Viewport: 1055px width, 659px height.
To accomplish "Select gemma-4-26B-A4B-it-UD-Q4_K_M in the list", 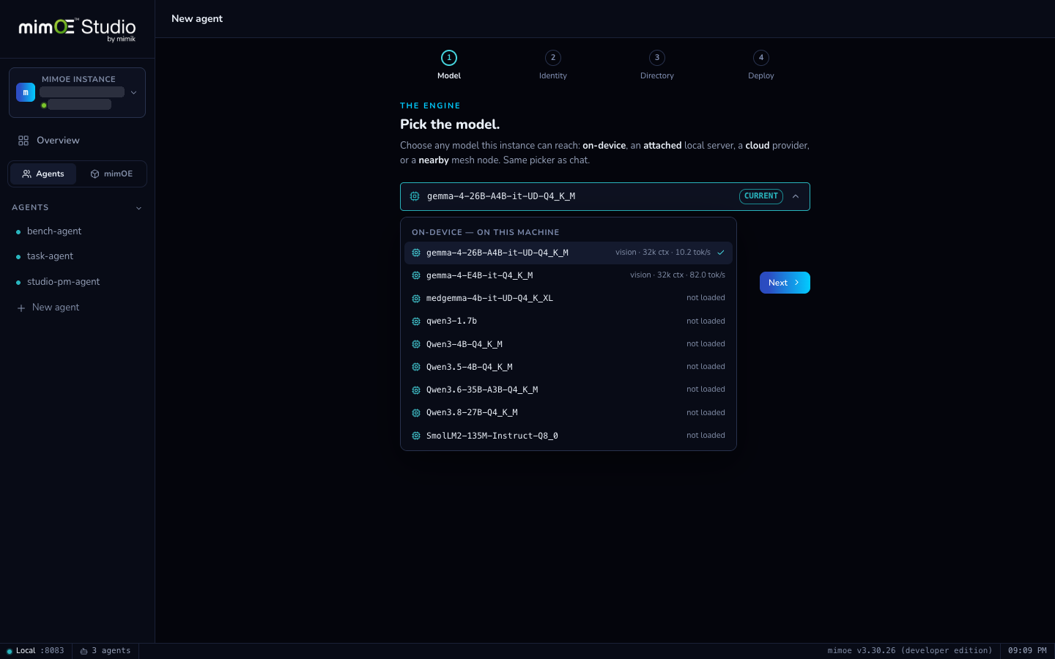I will tap(569, 253).
